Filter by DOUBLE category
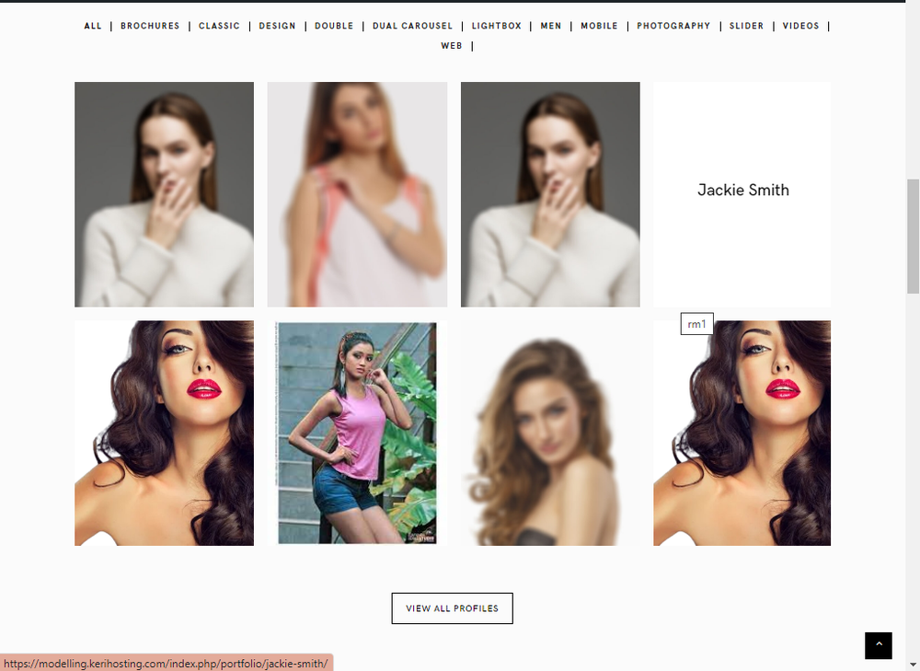920x671 pixels. click(334, 26)
